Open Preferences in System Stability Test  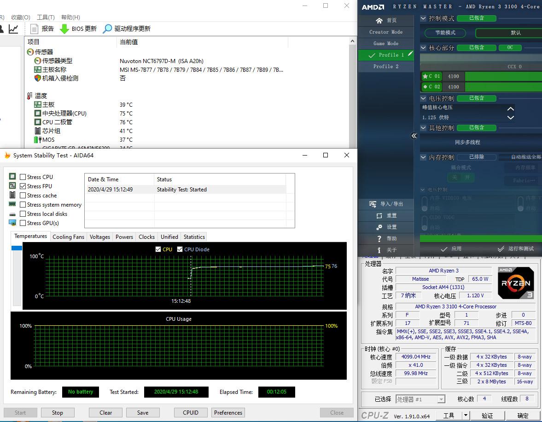(228, 413)
